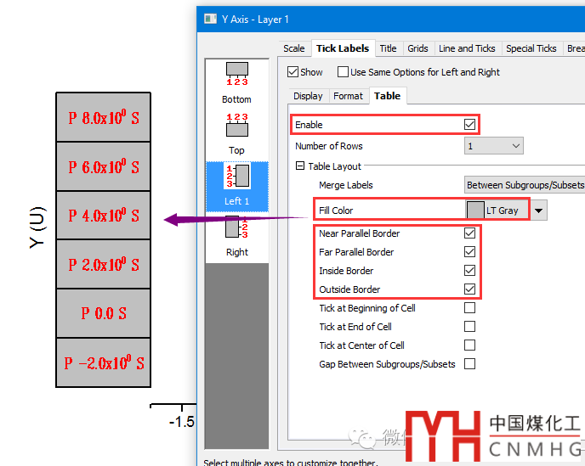Toggle Far Parallel Border checkbox
585x466 pixels.
(469, 252)
